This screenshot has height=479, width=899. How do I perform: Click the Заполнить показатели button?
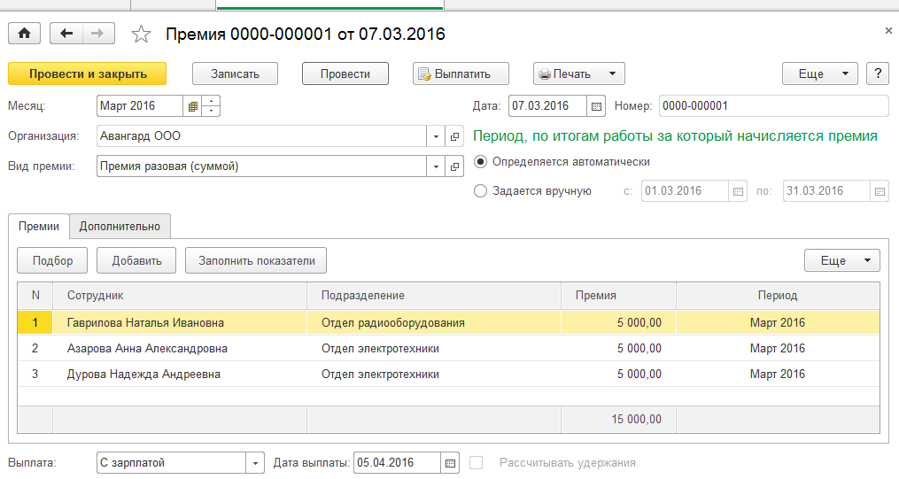[x=256, y=260]
